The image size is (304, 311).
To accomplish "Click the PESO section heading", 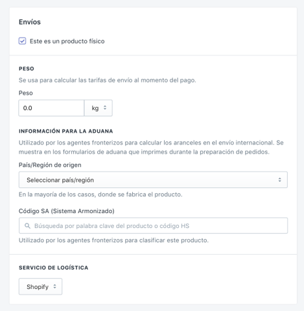I will coord(27,69).
